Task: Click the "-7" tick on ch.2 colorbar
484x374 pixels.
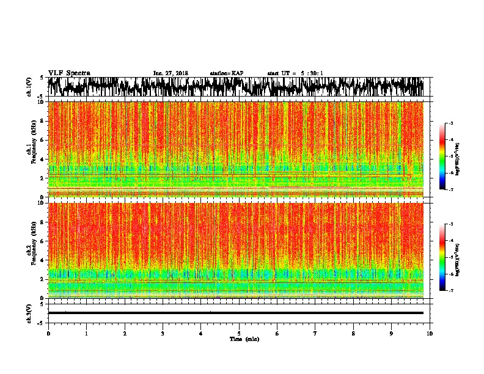Action: pyautogui.click(x=450, y=290)
